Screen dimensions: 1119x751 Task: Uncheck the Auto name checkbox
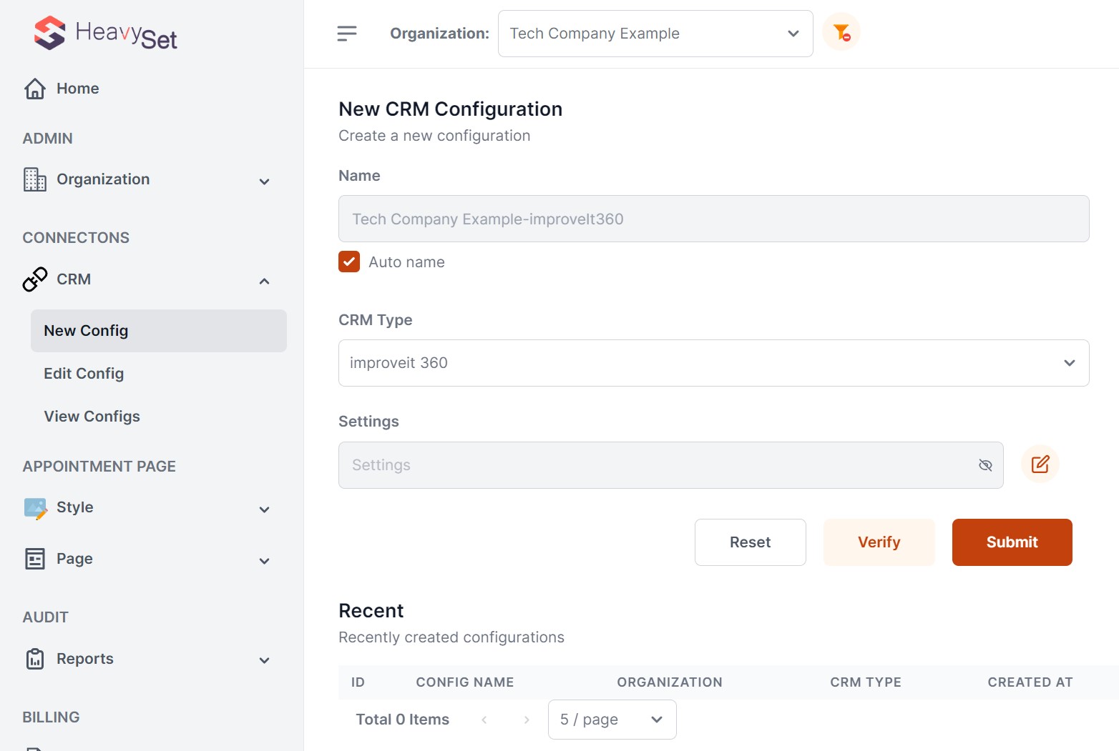349,262
